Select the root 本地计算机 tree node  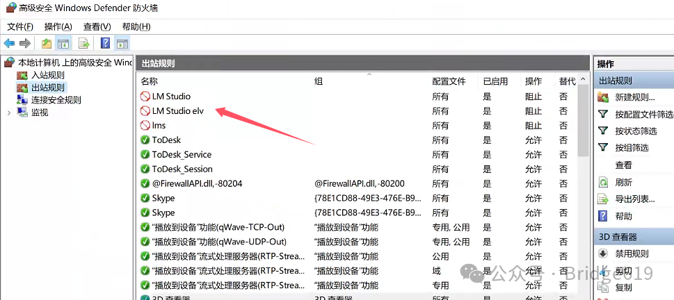[x=75, y=62]
